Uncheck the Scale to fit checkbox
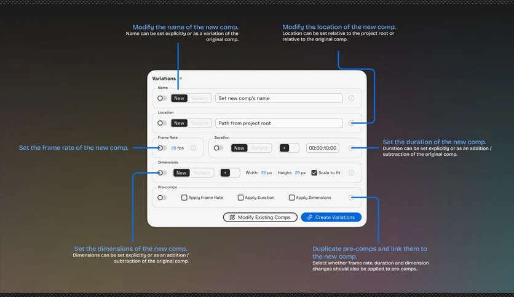Image resolution: width=514 pixels, height=297 pixels. click(x=314, y=172)
